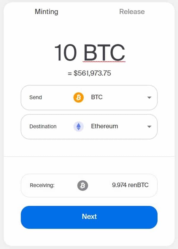
Task: Click the equals sign before dollar value
Action: point(70,73)
